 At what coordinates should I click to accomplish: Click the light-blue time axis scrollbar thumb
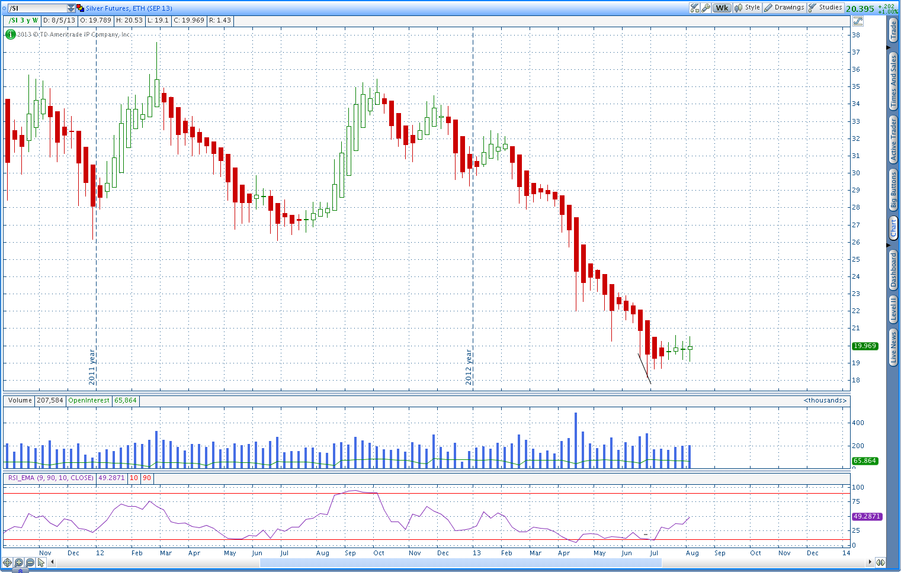(461, 562)
